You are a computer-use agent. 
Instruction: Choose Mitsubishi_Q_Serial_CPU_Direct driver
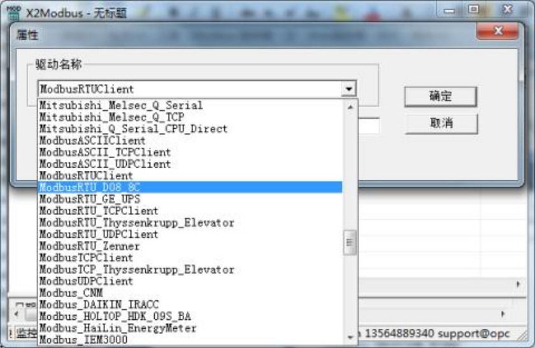190,129
